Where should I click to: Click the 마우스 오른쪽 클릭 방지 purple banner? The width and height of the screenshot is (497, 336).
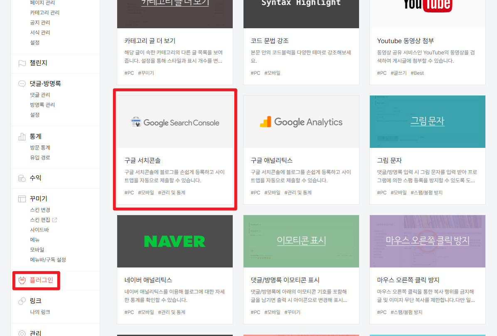click(x=427, y=241)
